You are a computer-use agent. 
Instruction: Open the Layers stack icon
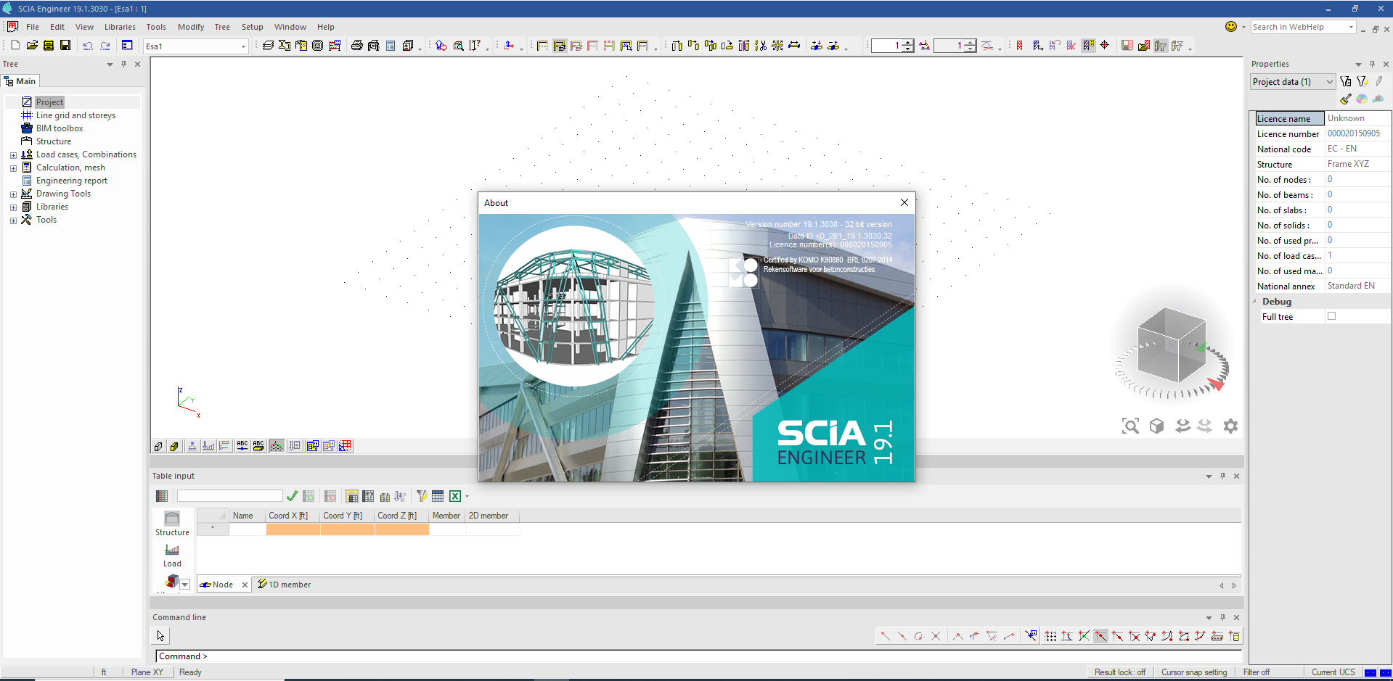pos(268,46)
